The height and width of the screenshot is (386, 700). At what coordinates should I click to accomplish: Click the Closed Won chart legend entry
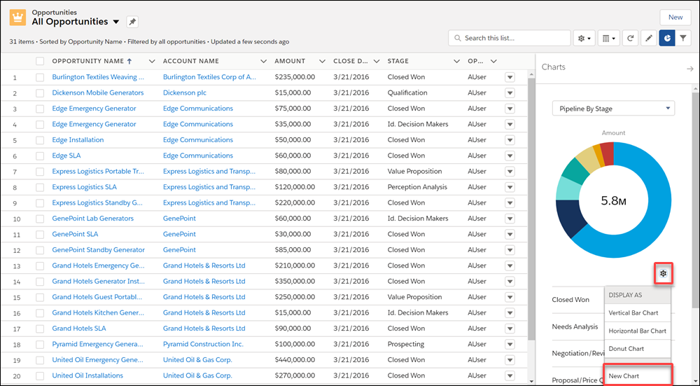pos(570,300)
